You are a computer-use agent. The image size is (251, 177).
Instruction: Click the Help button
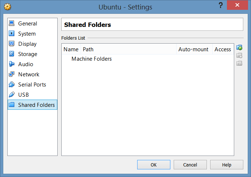[x=227, y=165]
